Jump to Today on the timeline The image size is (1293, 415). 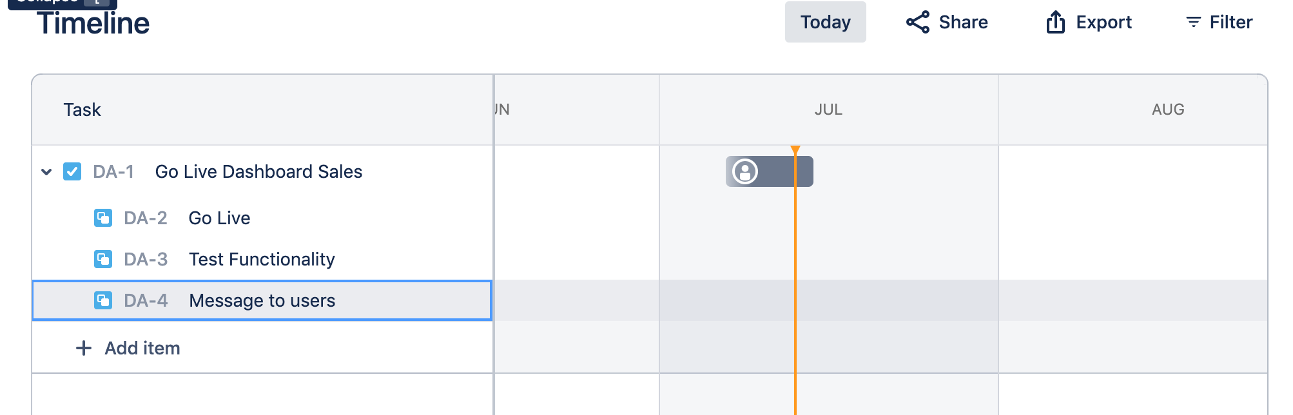point(825,22)
